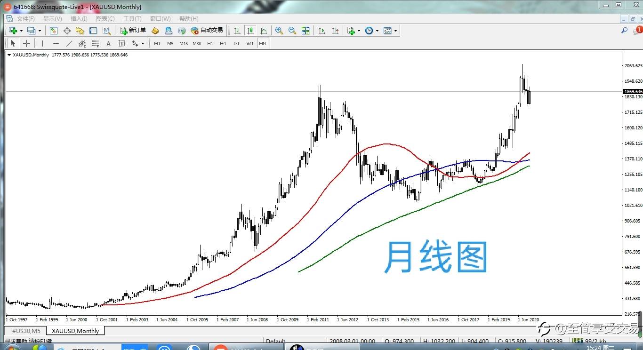Click the tile windows icon
This screenshot has width=643, height=350.
pos(305,31)
